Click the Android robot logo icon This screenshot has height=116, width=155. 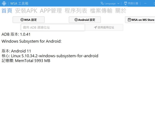pyautogui.click(x=4, y=3)
